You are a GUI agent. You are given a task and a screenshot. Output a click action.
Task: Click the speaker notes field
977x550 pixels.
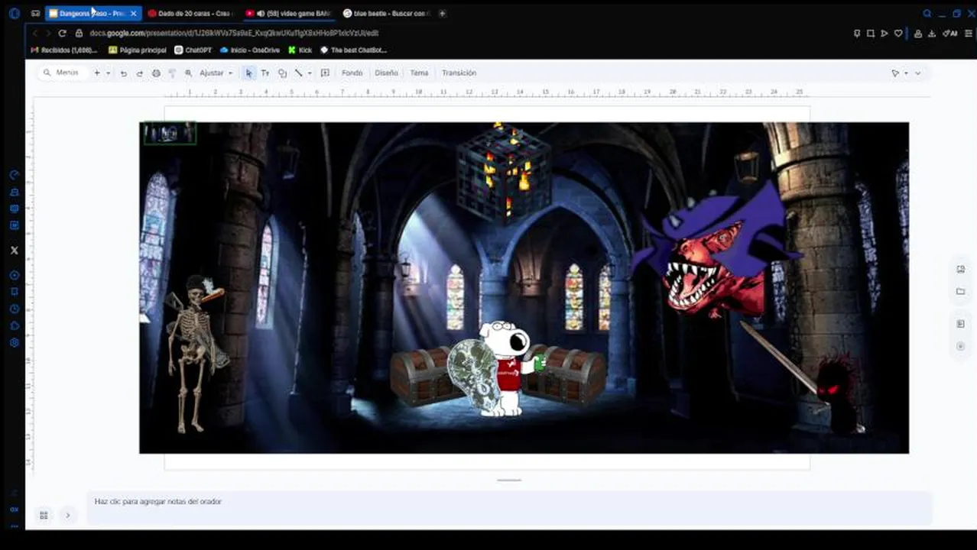(x=509, y=508)
